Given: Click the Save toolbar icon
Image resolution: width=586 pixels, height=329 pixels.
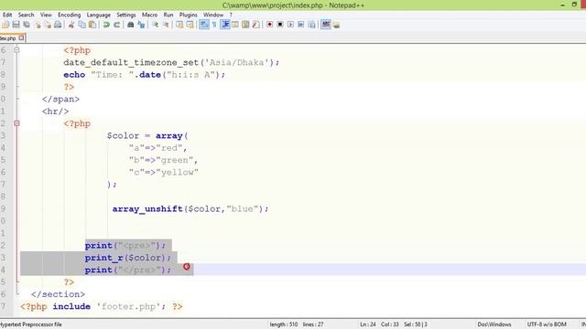Looking at the screenshot, I should pos(16,25).
